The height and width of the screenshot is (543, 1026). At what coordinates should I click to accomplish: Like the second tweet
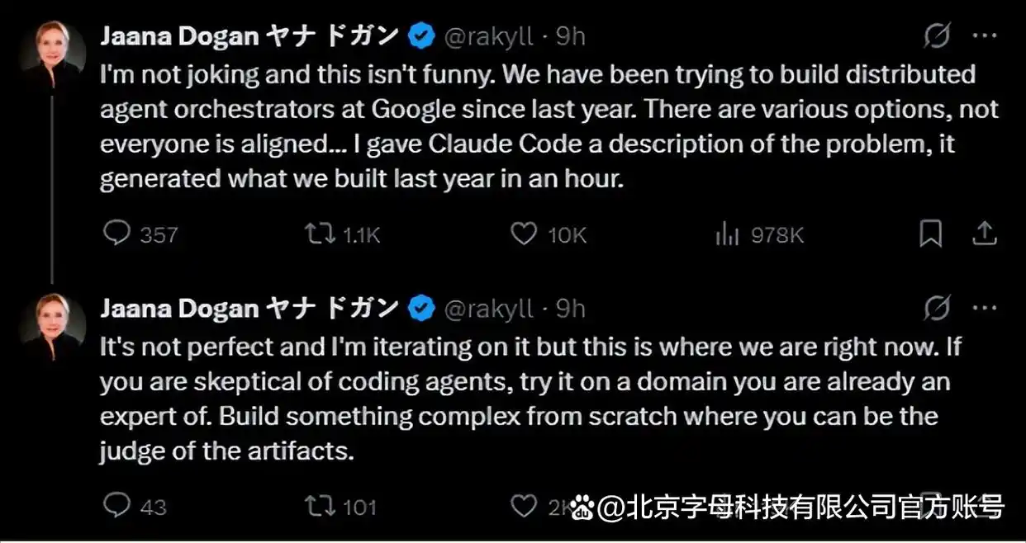(524, 505)
